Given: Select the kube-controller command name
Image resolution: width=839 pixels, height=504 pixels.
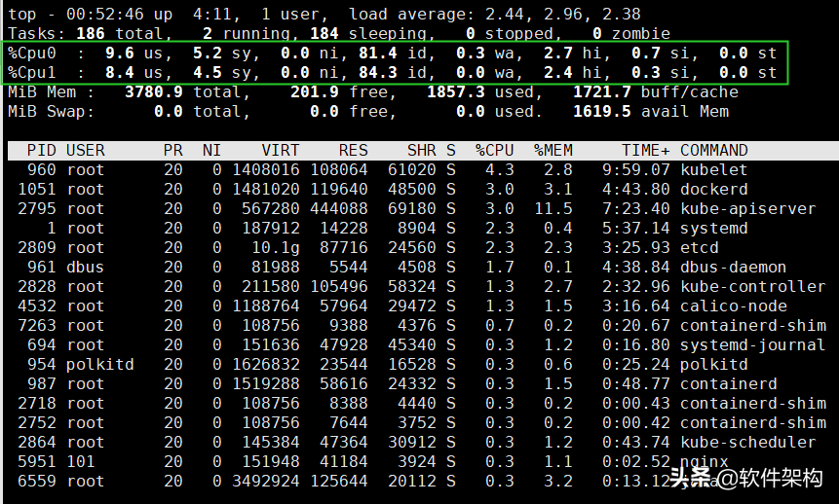Looking at the screenshot, I should point(753,286).
